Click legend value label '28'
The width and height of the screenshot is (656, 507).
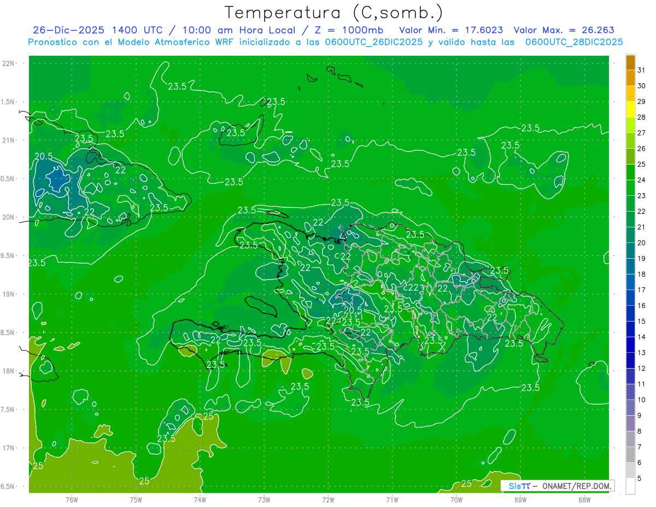point(642,117)
